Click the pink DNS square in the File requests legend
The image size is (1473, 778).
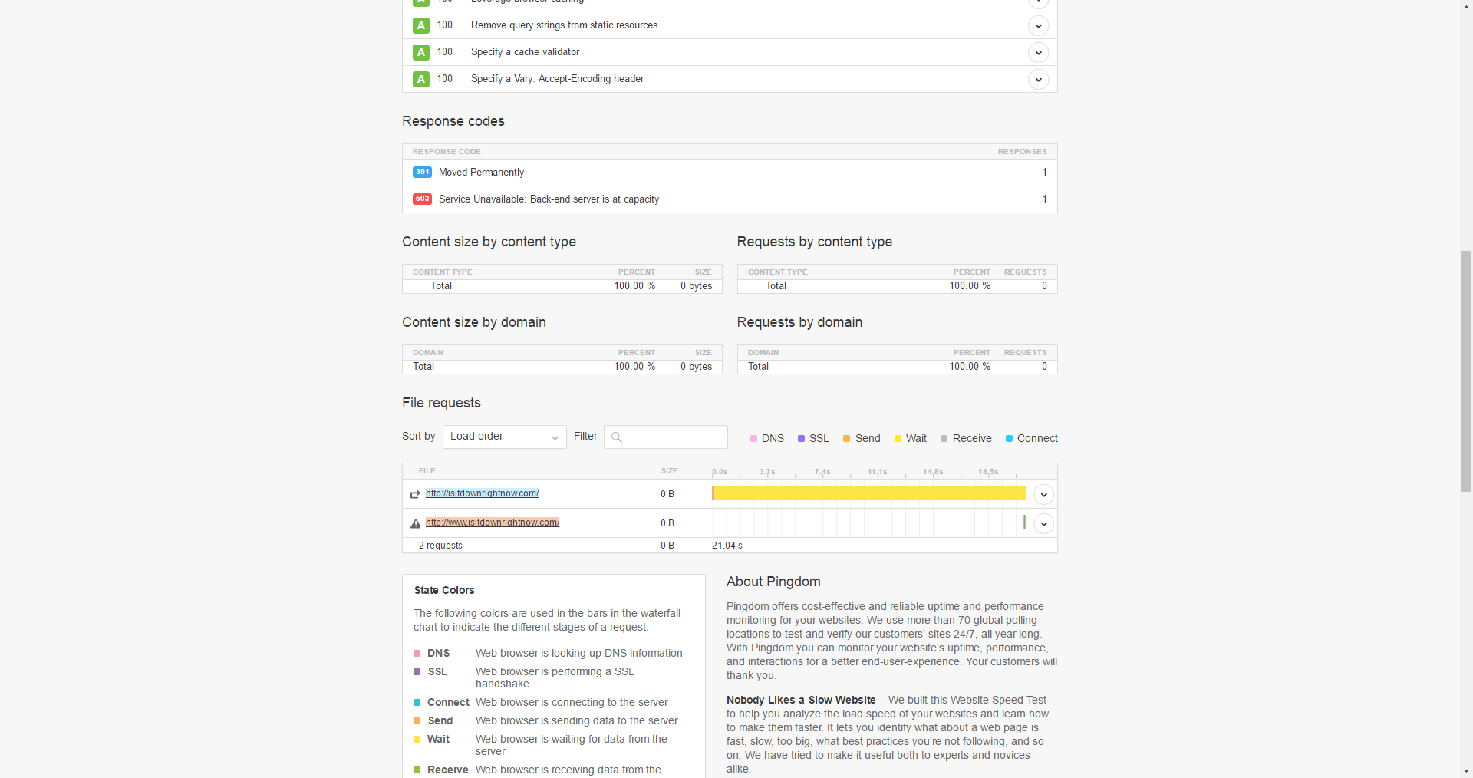[753, 439]
